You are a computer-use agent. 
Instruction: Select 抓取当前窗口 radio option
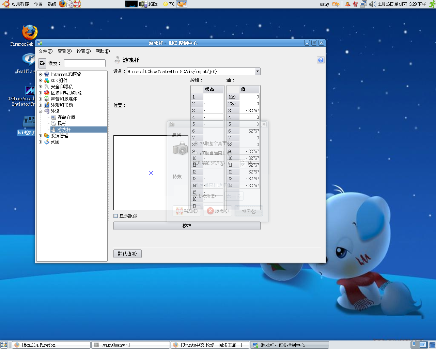[196, 153]
